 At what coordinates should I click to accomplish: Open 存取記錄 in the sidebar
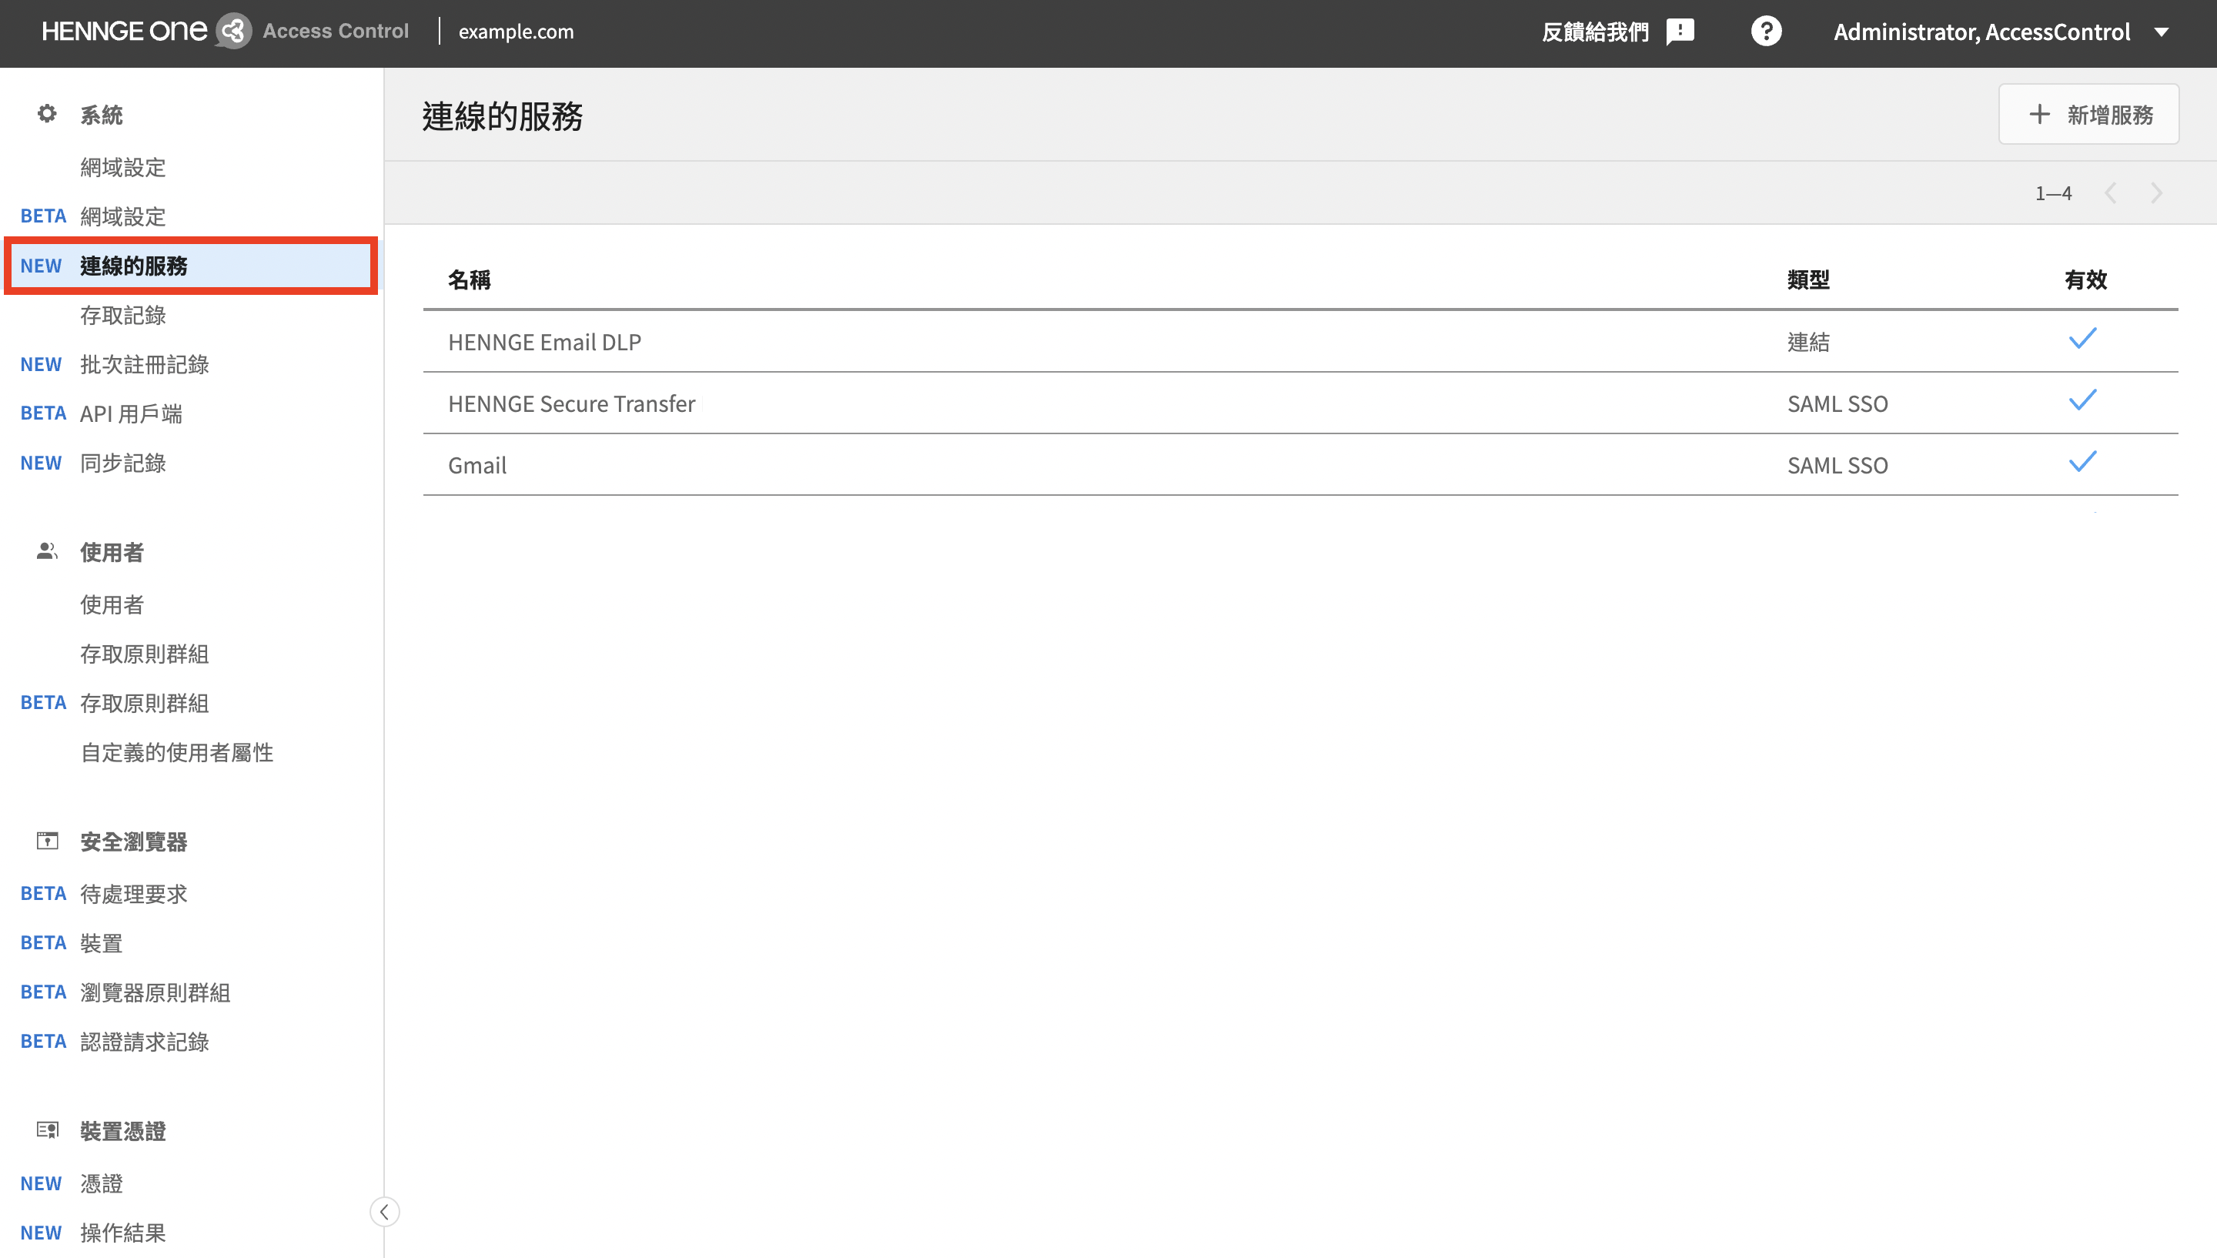[x=122, y=314]
